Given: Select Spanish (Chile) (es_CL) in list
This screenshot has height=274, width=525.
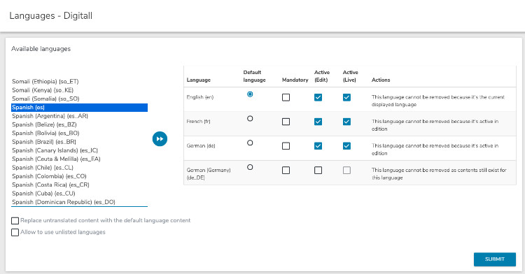Looking at the screenshot, I should (79, 168).
